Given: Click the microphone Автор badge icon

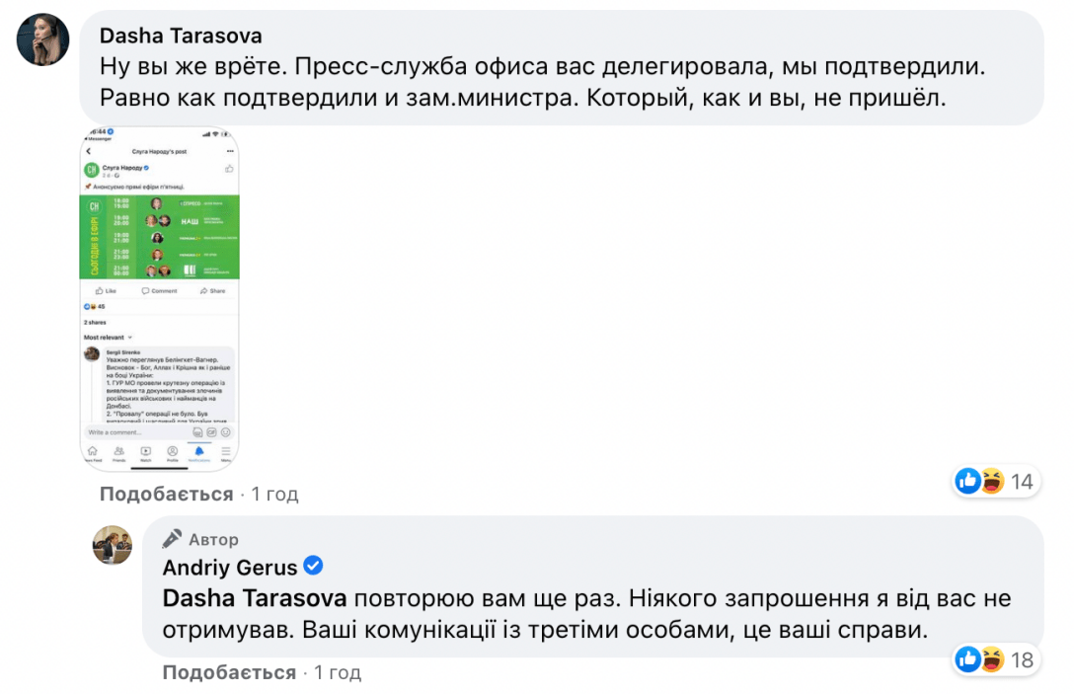Looking at the screenshot, I should click(173, 539).
